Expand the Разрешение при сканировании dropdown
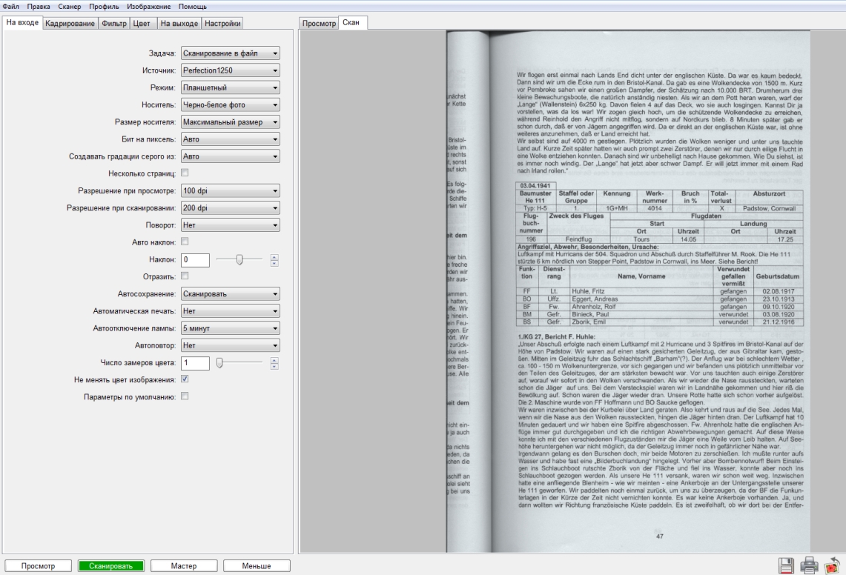Image resolution: width=846 pixels, height=575 pixels. [x=230, y=207]
